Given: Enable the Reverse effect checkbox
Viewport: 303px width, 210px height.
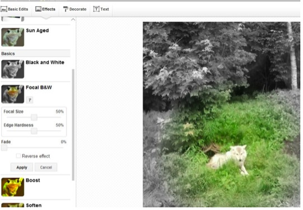Looking at the screenshot, I should point(18,156).
